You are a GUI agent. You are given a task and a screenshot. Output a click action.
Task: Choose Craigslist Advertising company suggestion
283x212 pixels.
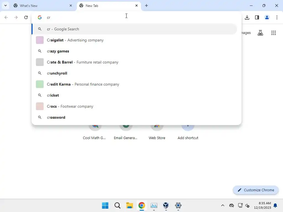135,40
